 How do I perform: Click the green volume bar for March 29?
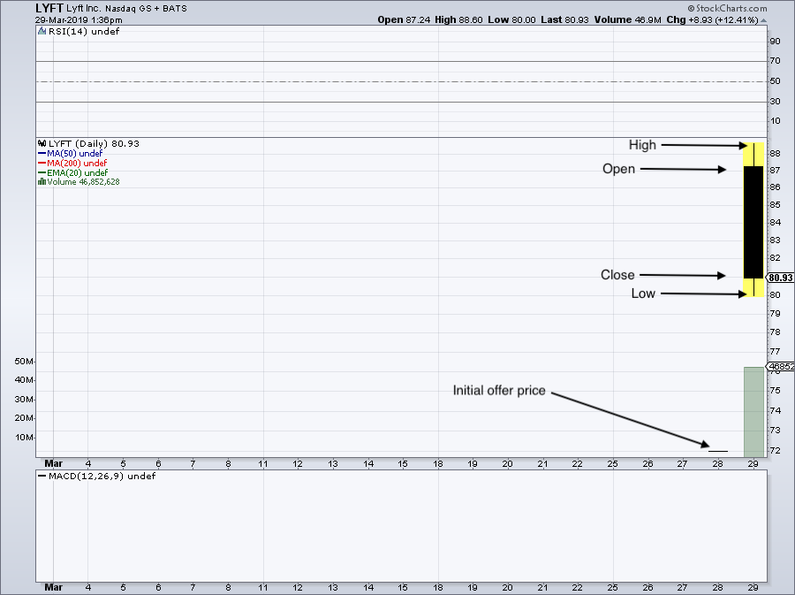pyautogui.click(x=753, y=412)
